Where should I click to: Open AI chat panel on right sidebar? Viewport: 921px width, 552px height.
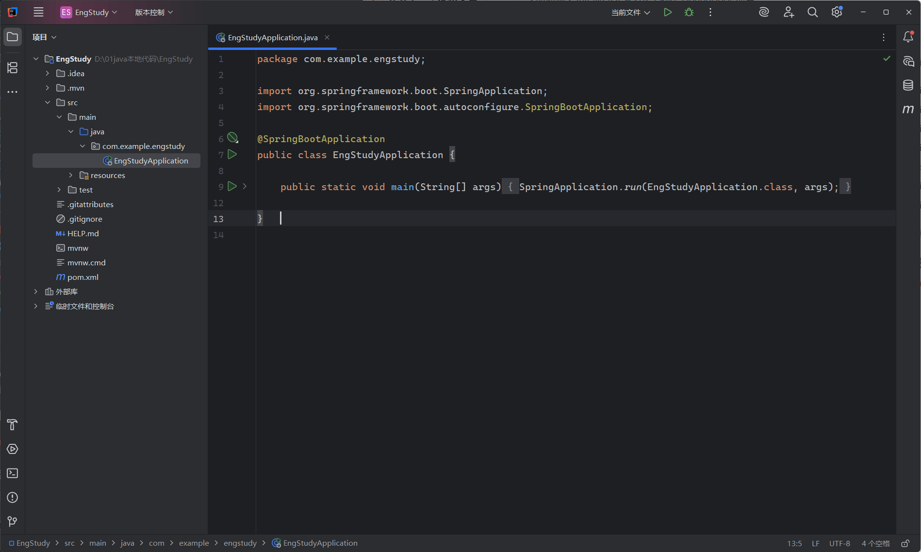click(908, 62)
